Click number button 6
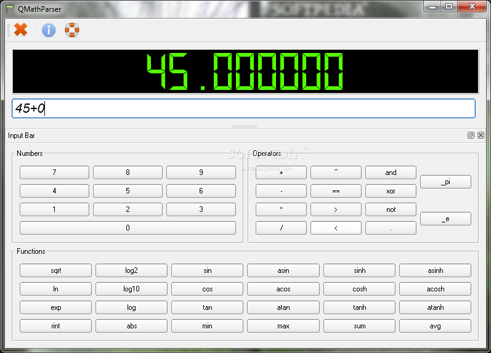 tap(201, 191)
